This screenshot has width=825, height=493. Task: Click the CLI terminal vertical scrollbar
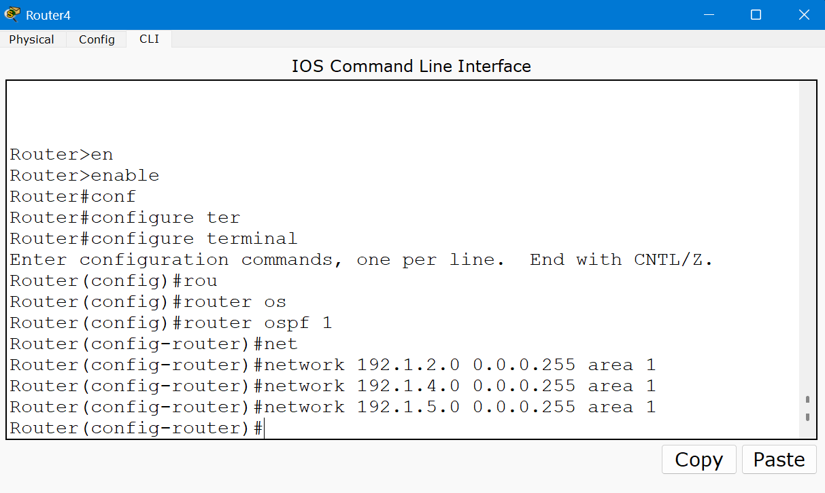point(807,258)
